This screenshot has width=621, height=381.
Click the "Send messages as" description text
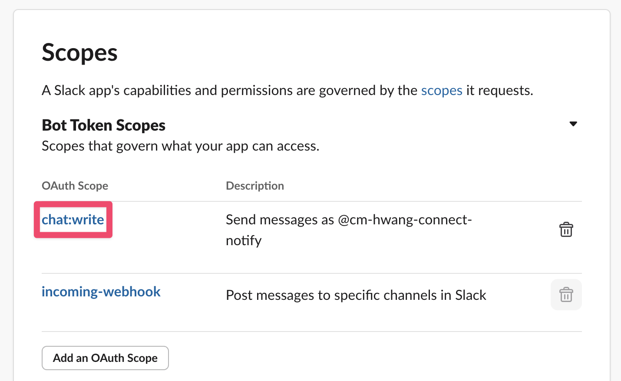(x=280, y=220)
